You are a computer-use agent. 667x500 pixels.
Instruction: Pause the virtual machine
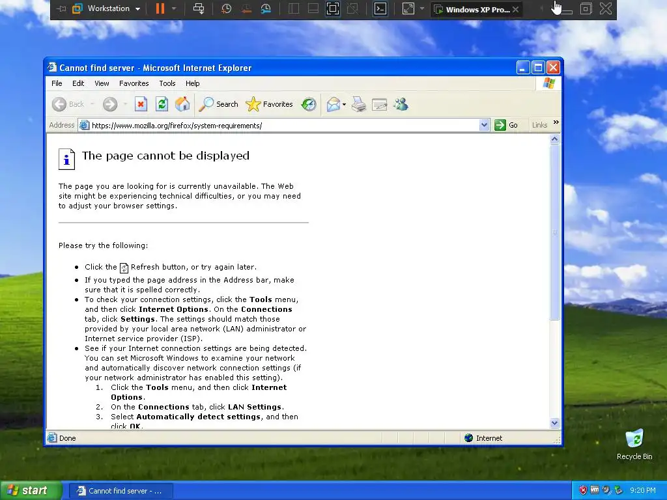pos(160,8)
